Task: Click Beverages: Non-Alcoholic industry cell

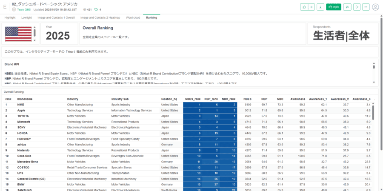Action: coord(128,156)
